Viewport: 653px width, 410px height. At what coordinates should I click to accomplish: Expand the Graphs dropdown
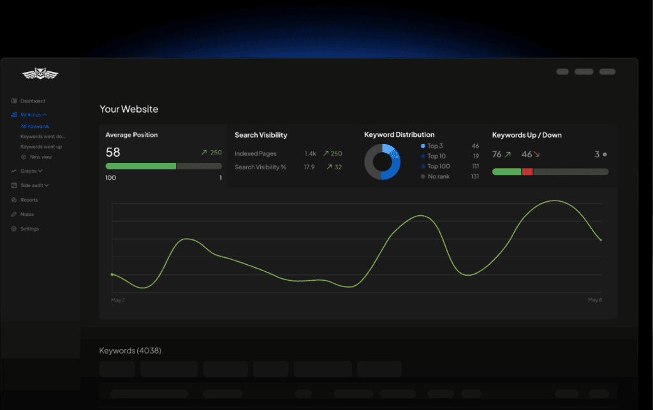(39, 171)
